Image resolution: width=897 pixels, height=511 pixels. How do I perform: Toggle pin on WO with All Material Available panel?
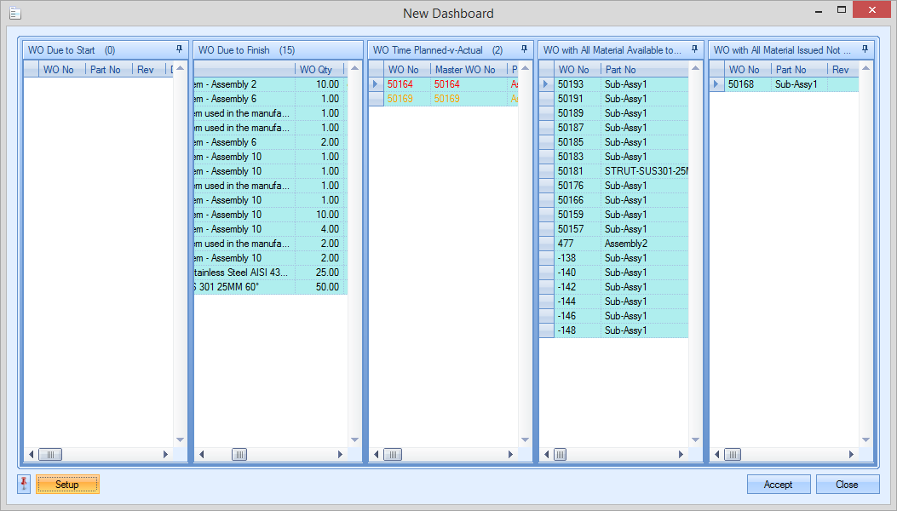[694, 49]
